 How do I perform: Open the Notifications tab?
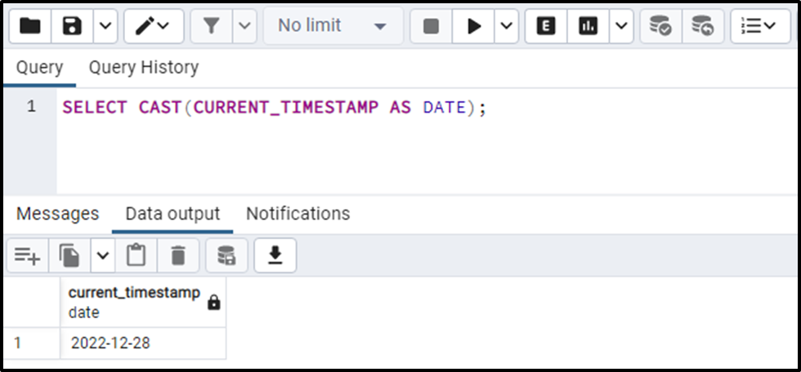coord(298,214)
